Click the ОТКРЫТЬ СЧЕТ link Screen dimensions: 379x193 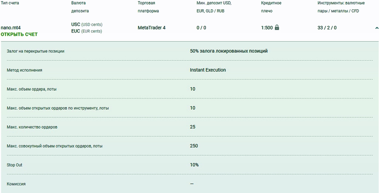(x=19, y=34)
